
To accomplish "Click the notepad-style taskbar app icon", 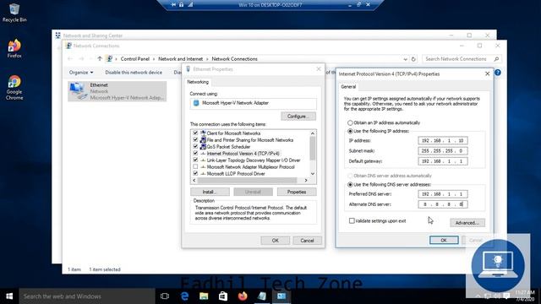I will 262,296.
